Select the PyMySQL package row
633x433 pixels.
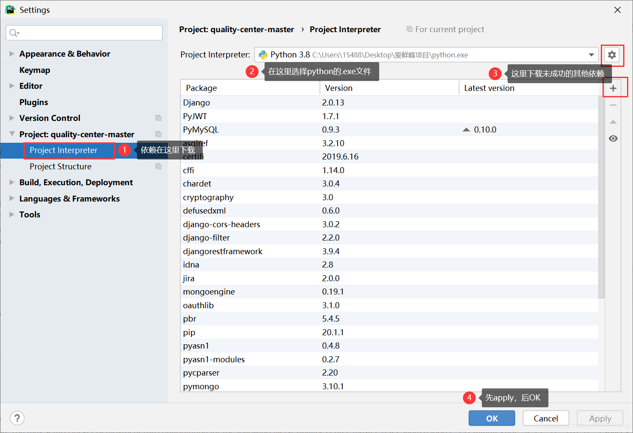pyautogui.click(x=390, y=129)
